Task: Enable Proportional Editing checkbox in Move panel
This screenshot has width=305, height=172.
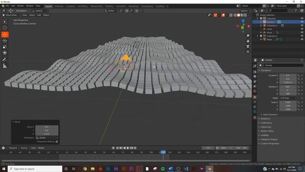Action: coord(57,141)
